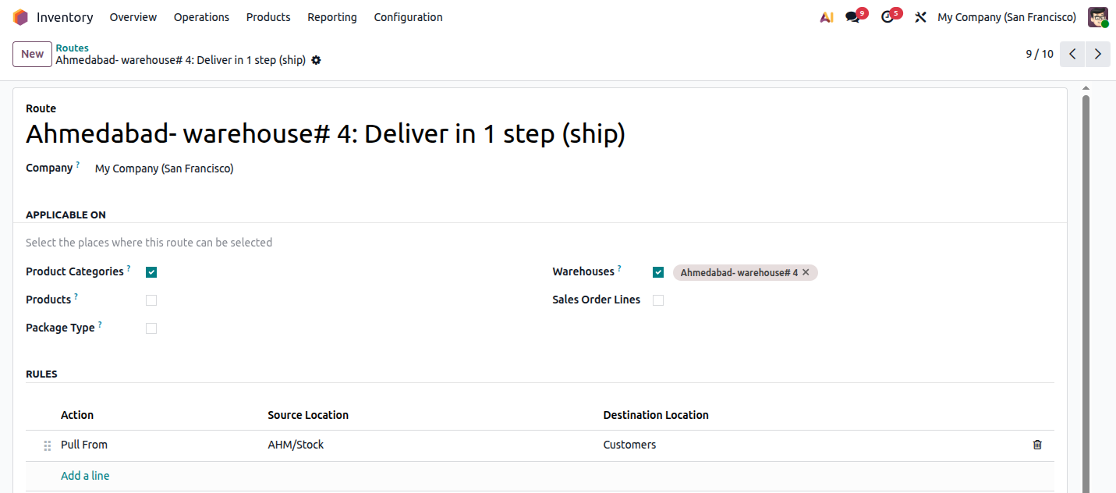The image size is (1116, 493).
Task: Click the user avatar in the top bar
Action: click(1098, 17)
